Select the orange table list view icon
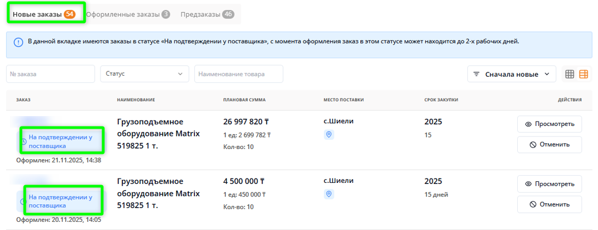 click(x=583, y=74)
